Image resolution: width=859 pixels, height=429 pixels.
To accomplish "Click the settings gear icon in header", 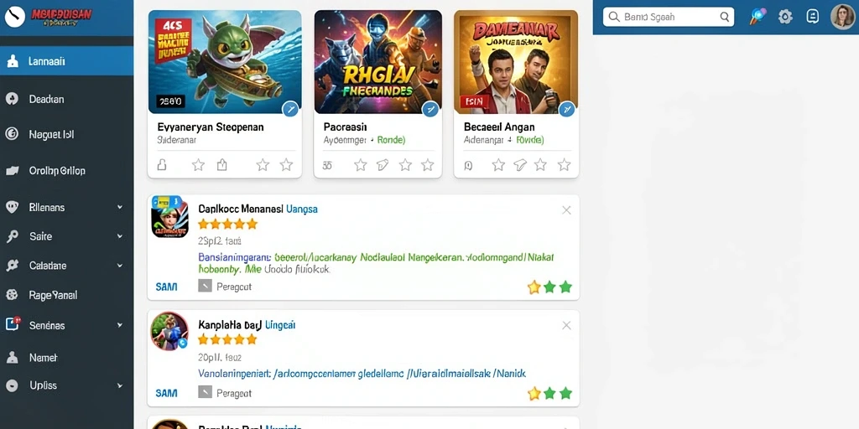I will (785, 17).
